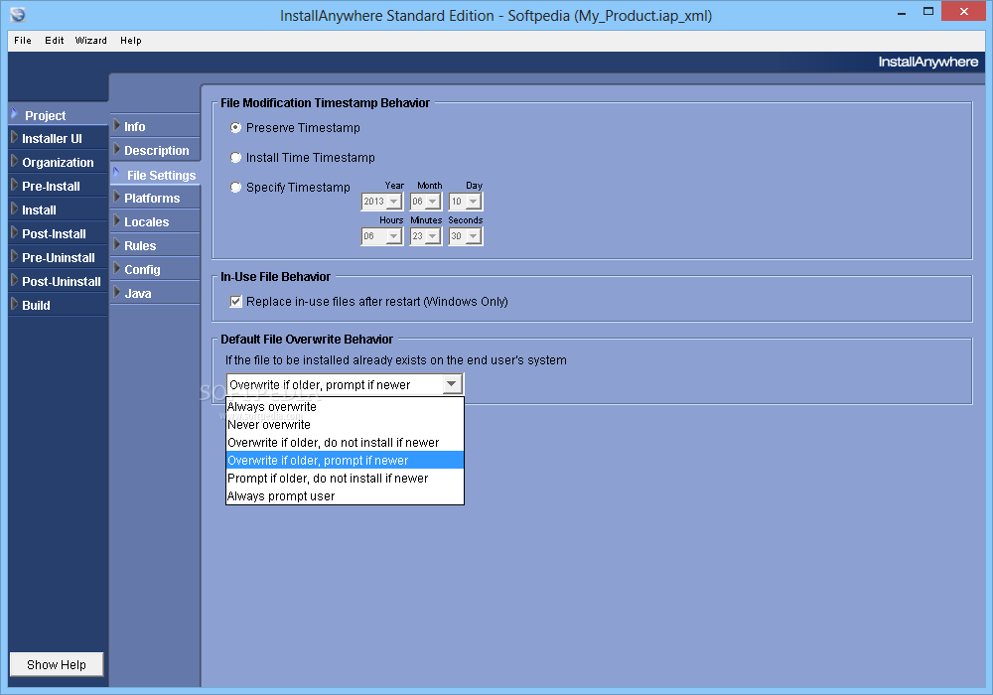Image resolution: width=993 pixels, height=695 pixels.
Task: Toggle Replace in-use files after restart
Action: pyautogui.click(x=235, y=302)
